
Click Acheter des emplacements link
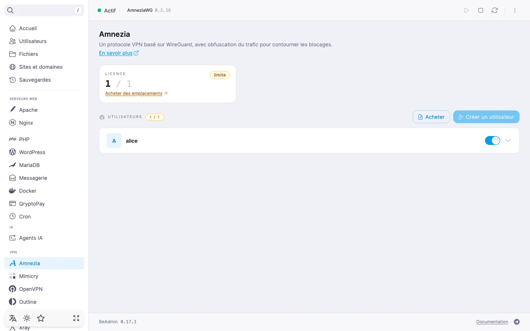(x=137, y=93)
